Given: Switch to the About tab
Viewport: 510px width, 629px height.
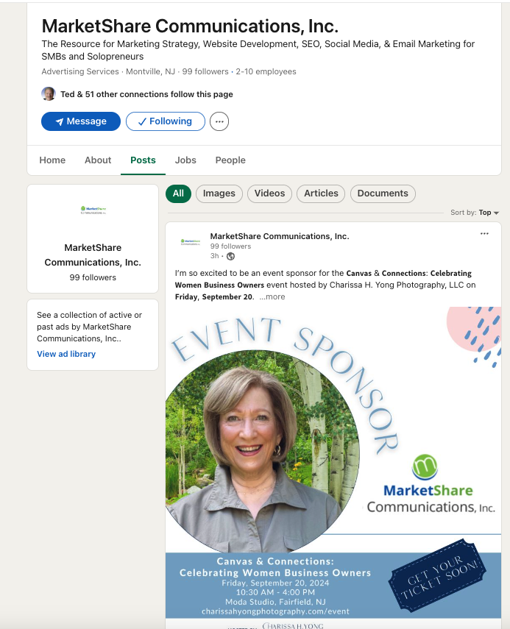Looking at the screenshot, I should (x=98, y=160).
